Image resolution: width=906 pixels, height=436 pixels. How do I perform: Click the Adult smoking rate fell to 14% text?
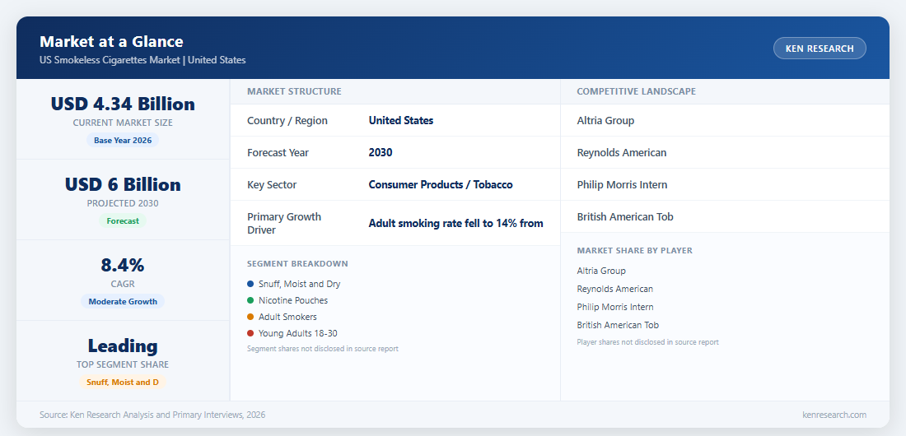456,224
